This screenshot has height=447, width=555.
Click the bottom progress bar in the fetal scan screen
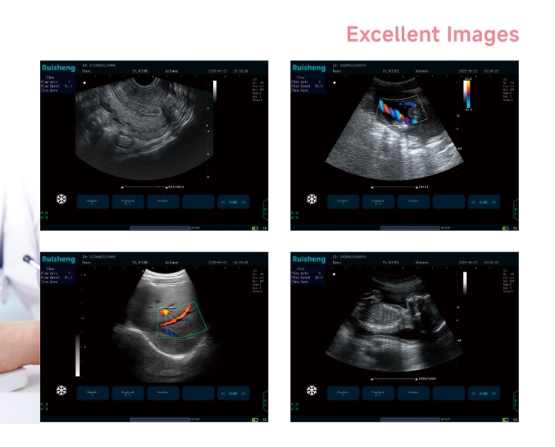410,420
